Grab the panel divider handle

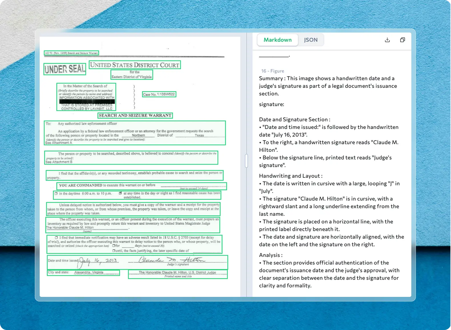coord(246,161)
